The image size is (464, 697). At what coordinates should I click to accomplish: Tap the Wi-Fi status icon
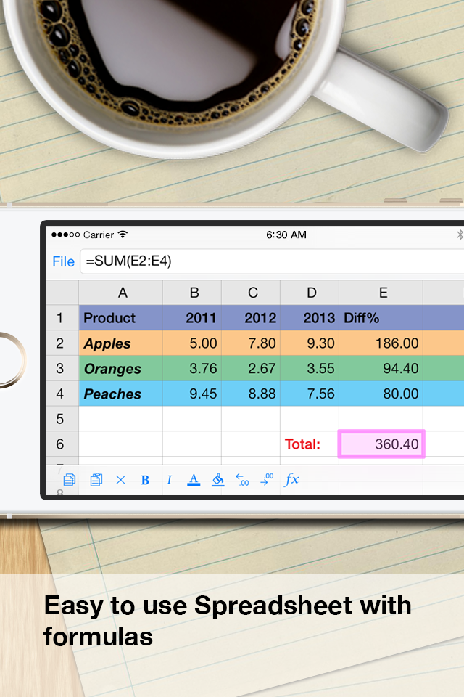click(x=123, y=235)
